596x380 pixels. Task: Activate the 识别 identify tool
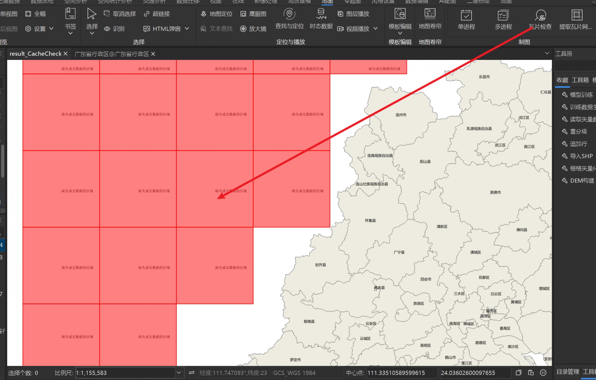114,29
